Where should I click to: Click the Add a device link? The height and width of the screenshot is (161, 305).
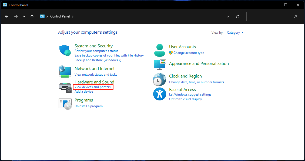pyautogui.click(x=84, y=92)
